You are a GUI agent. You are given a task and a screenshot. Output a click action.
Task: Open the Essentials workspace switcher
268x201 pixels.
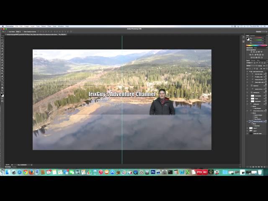[x=261, y=32]
